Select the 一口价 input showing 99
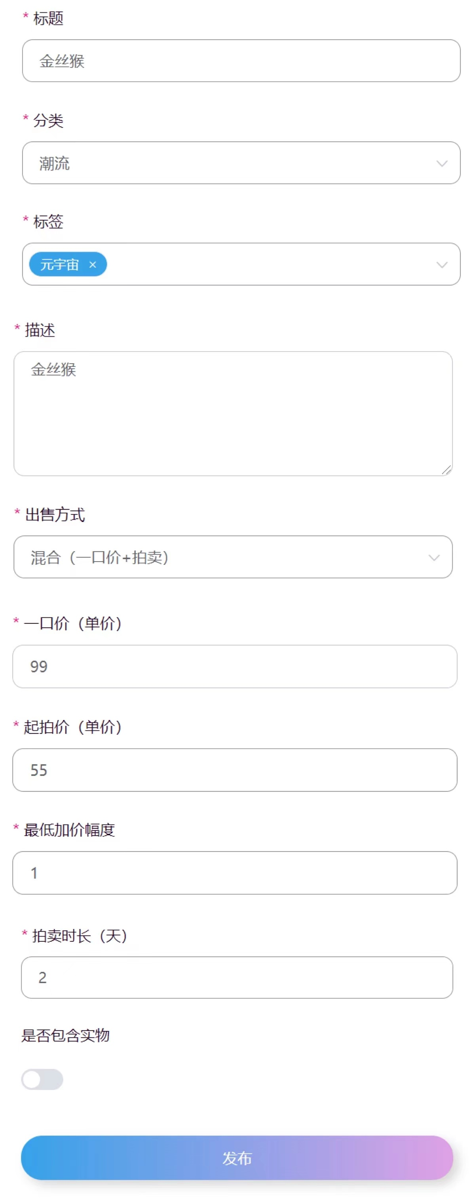This screenshot has width=475, height=1202. point(234,666)
